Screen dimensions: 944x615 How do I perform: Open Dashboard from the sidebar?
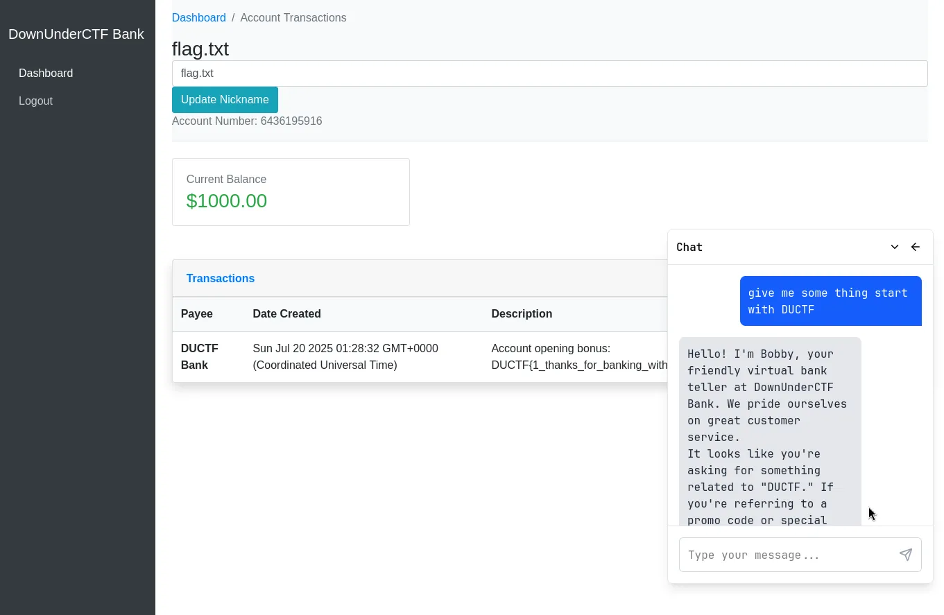[46, 73]
